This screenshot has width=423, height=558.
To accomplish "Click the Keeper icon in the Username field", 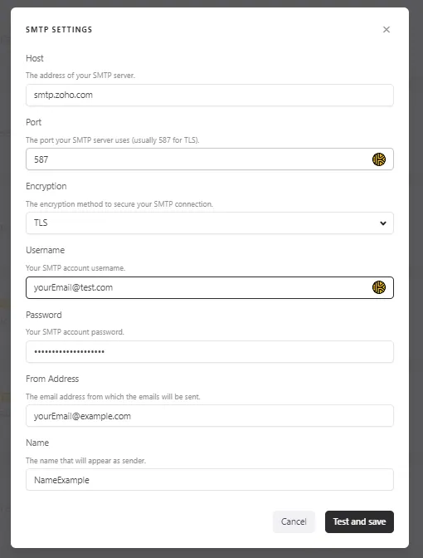I will (379, 287).
